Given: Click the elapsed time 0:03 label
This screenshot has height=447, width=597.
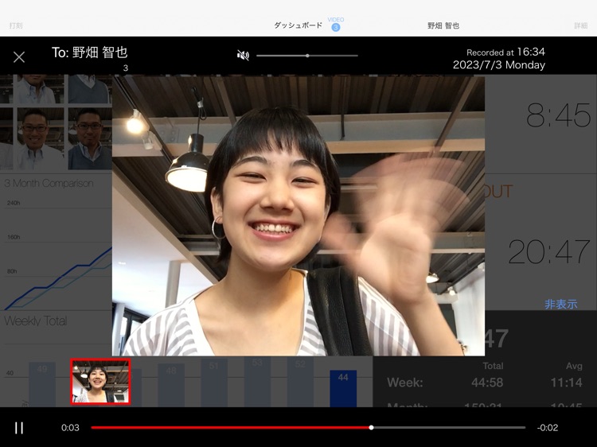Looking at the screenshot, I should coord(70,428).
